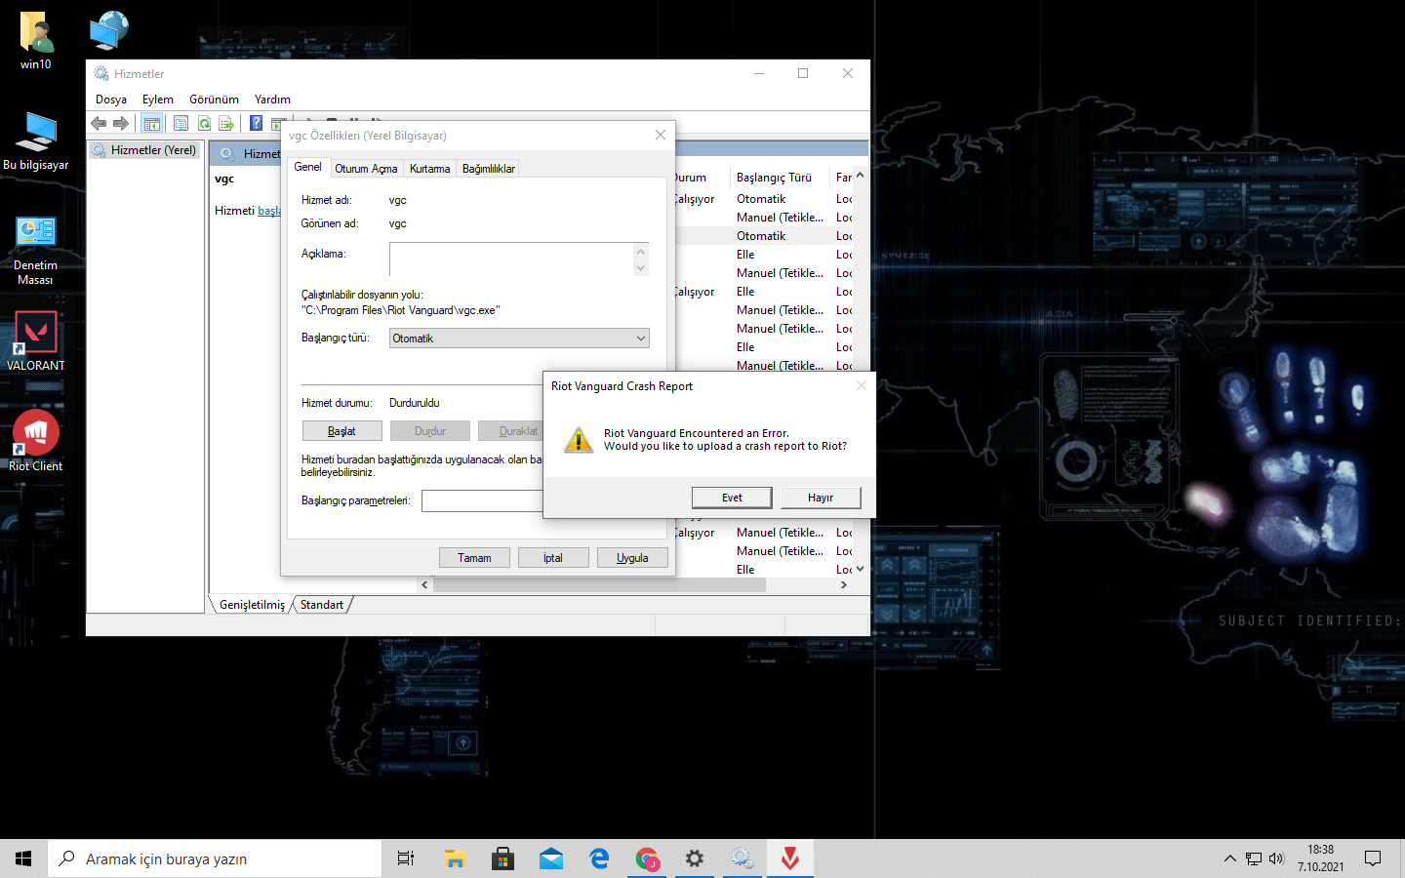
Task: Show hidden system tray icons
Action: 1229,858
